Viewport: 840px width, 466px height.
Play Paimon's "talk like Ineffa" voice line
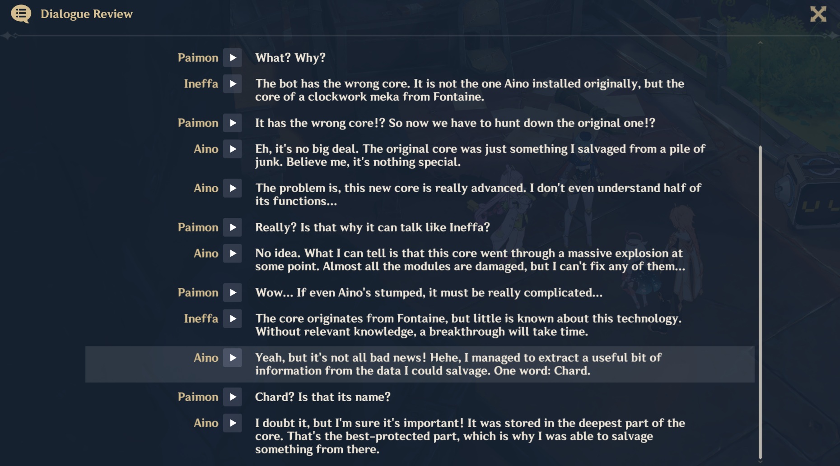click(233, 227)
